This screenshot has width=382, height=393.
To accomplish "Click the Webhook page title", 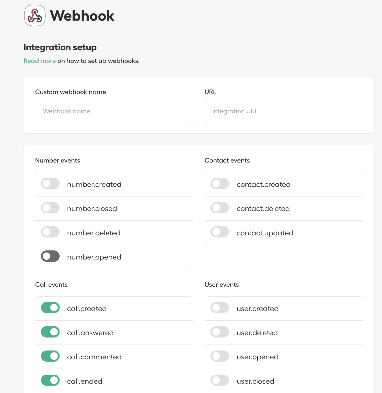I will (x=82, y=16).
